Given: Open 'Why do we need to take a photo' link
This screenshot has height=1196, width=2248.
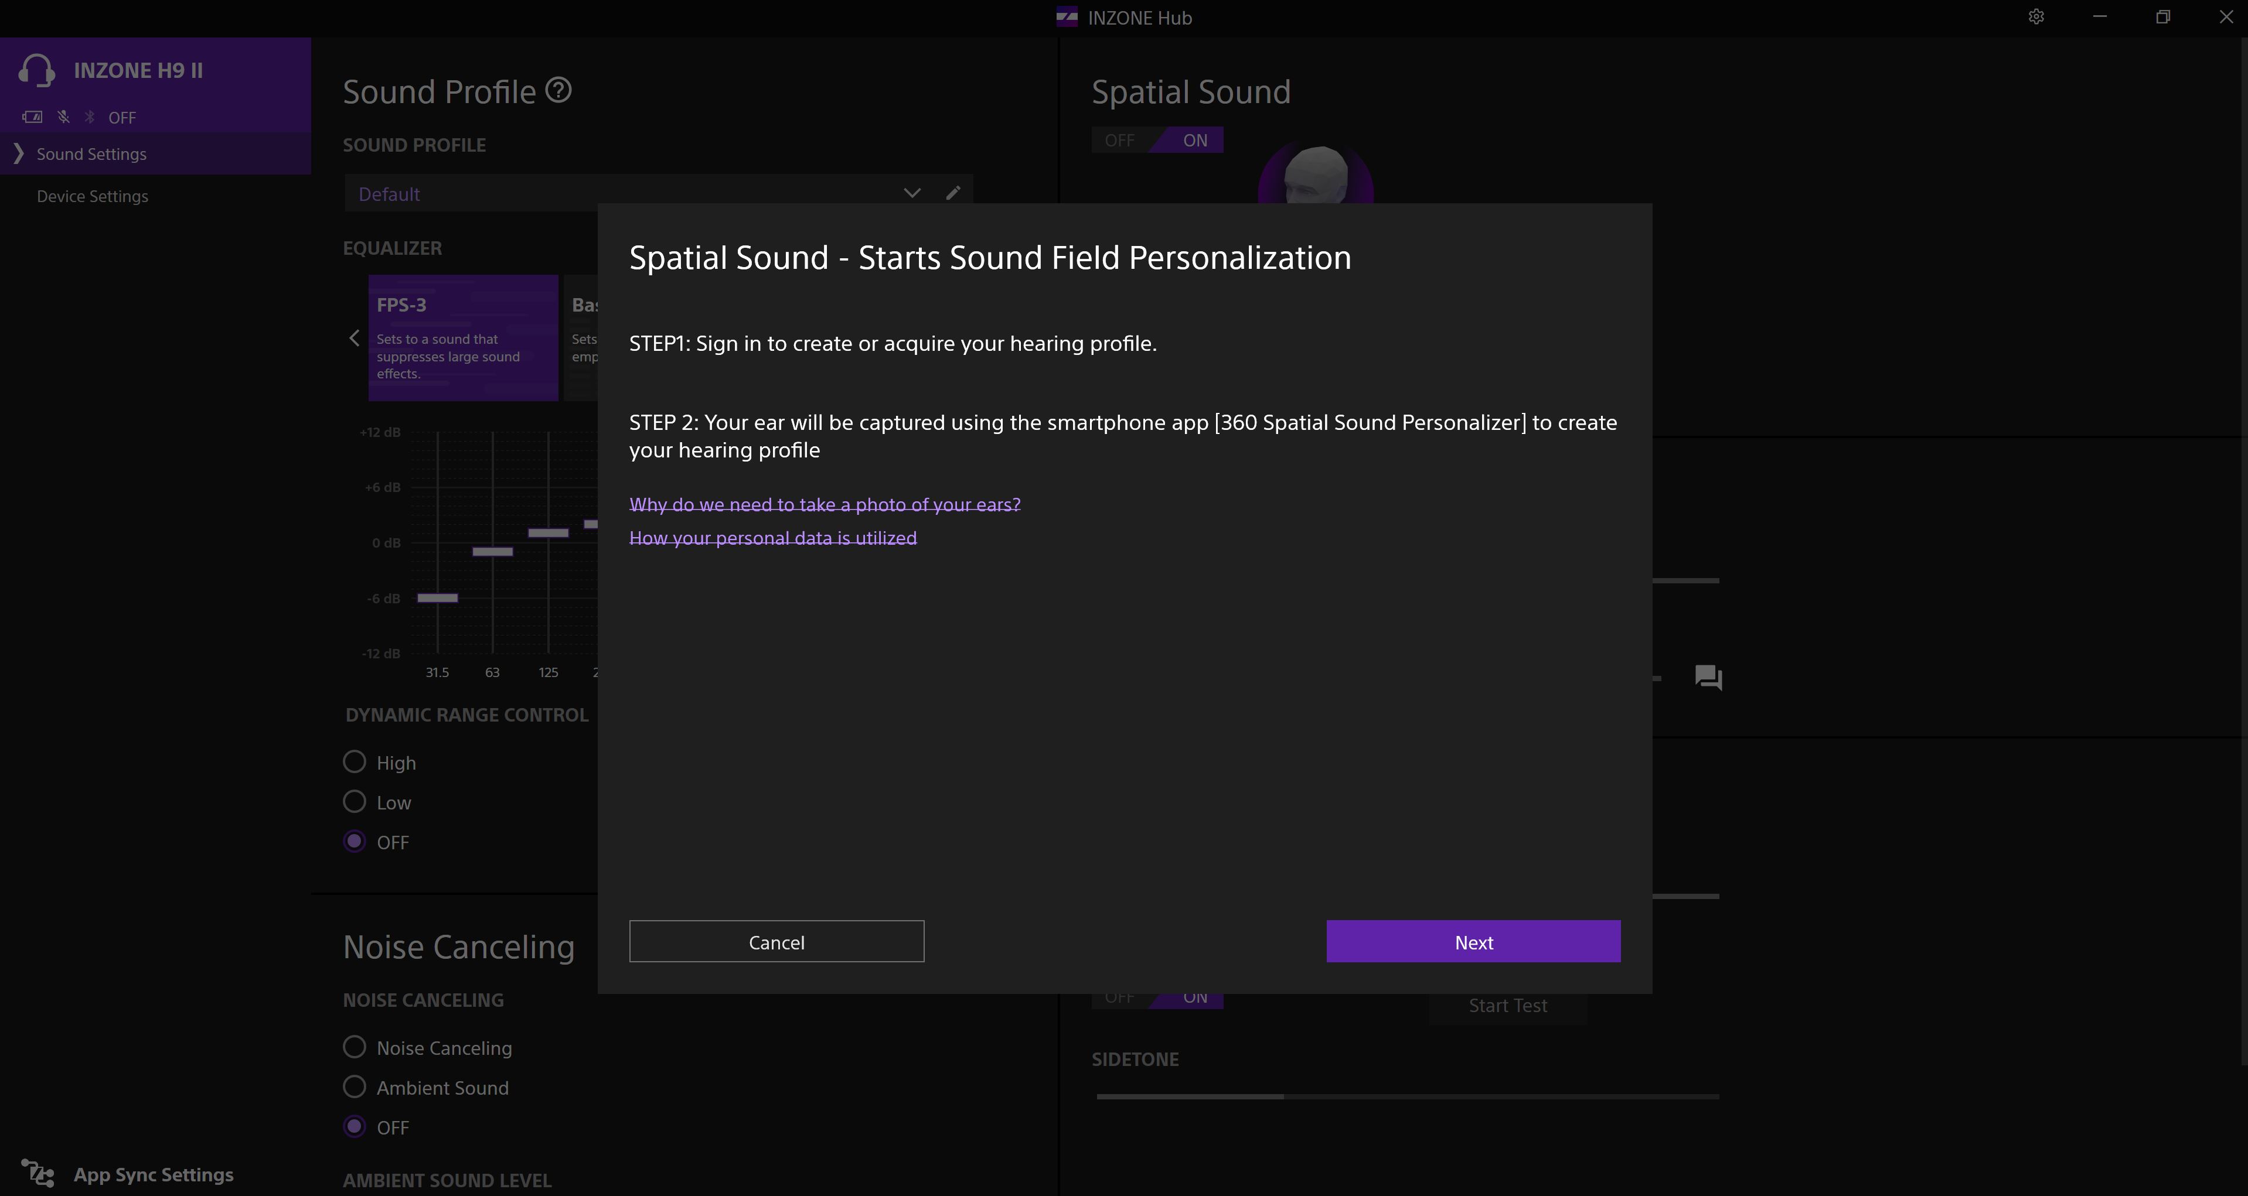Looking at the screenshot, I should tap(825, 504).
